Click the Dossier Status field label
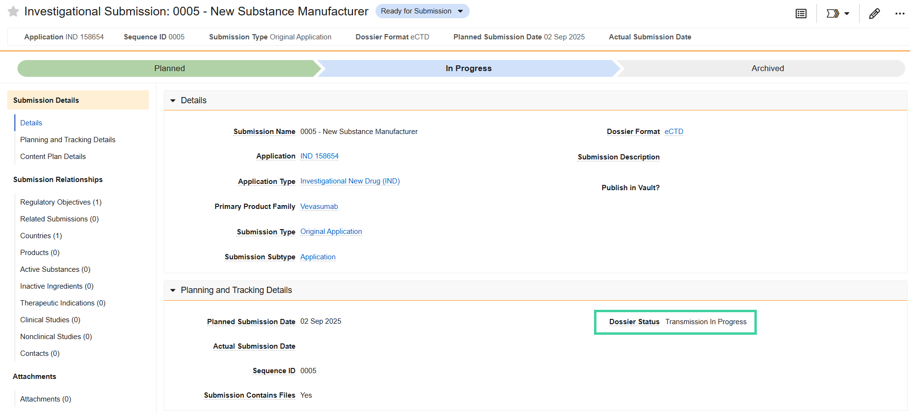 coord(634,322)
